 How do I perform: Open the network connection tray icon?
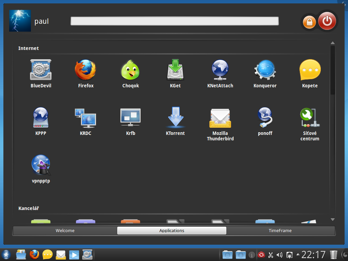(x=290, y=255)
